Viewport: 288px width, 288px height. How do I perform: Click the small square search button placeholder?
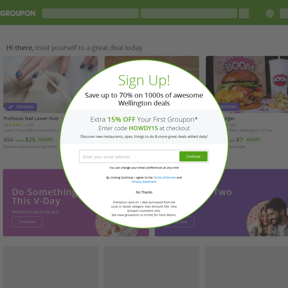(x=244, y=13)
